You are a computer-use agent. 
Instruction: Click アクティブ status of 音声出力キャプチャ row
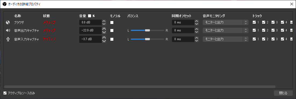click(x=49, y=30)
